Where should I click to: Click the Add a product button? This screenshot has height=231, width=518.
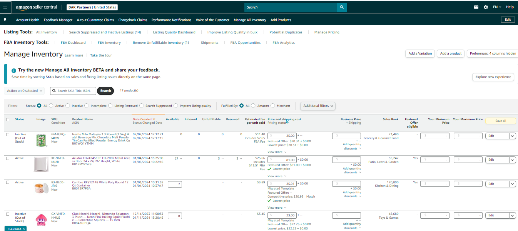pos(451,53)
